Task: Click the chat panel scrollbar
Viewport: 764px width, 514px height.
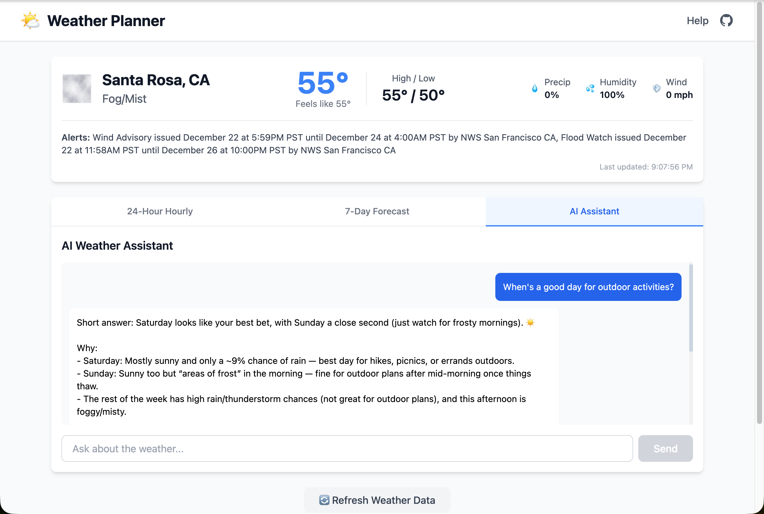Action: pos(691,308)
